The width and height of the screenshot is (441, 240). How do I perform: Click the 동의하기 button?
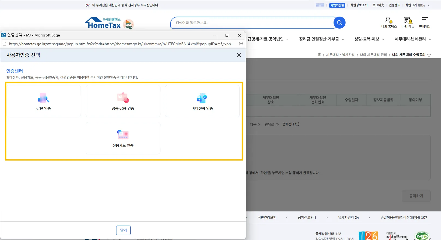[x=416, y=196]
